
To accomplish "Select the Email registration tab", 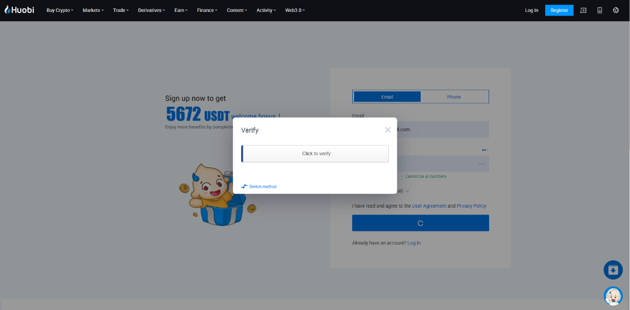I will click(x=387, y=97).
